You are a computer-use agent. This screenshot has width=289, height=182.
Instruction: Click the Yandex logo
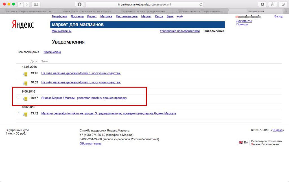tap(23, 24)
